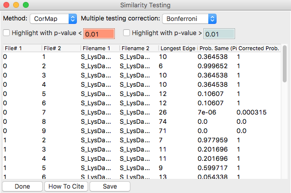This screenshot has height=193, width=291.
Task: Click the Save button
Action: (110, 186)
